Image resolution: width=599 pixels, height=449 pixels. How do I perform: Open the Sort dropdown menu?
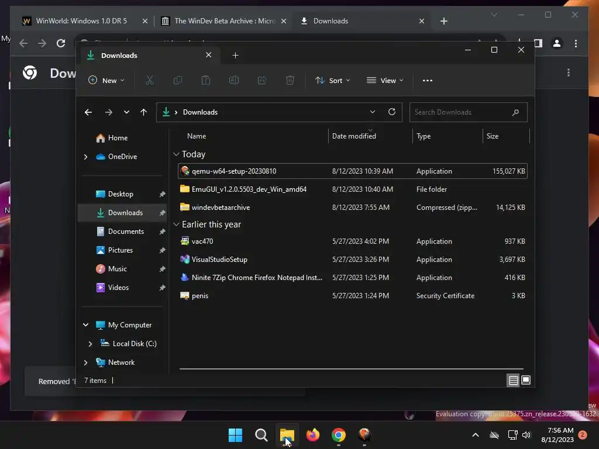point(332,81)
